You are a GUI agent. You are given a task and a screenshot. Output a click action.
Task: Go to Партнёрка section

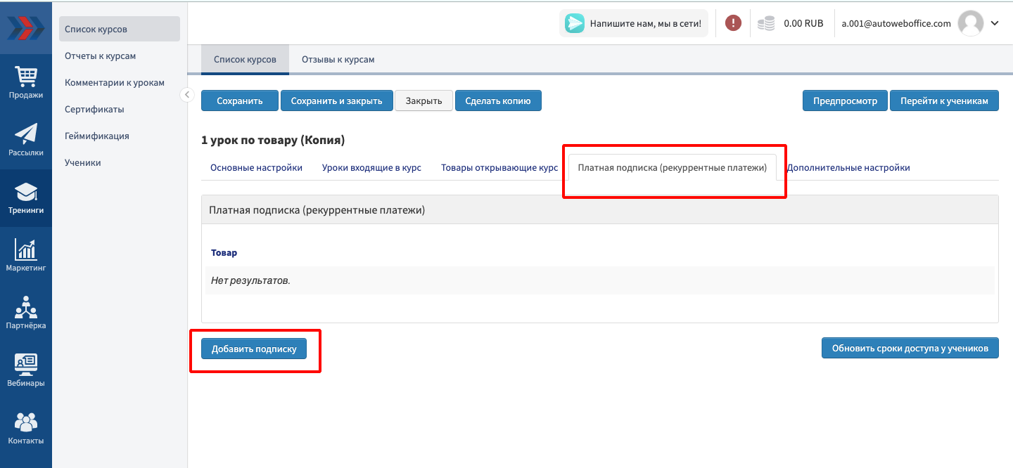click(26, 313)
